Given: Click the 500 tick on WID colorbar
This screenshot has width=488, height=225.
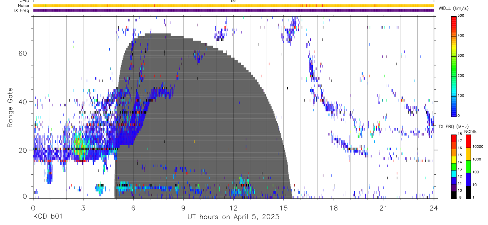Looking at the screenshot, I should tap(461, 15).
